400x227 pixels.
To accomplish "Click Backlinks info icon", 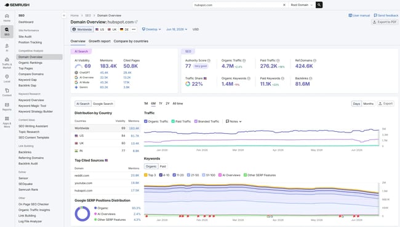I will pyautogui.click(x=310, y=79).
